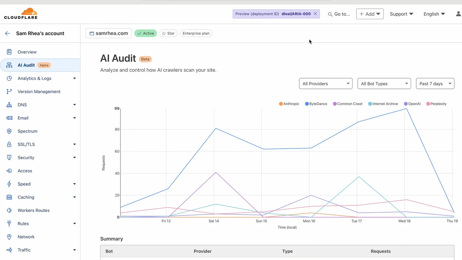Open the English language menu
This screenshot has height=260, width=462.
(x=434, y=14)
